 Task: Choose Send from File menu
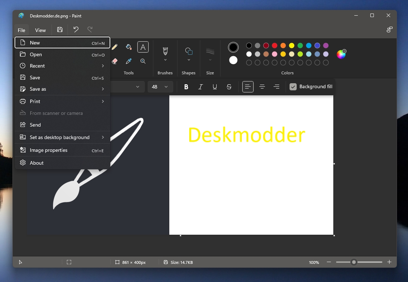(x=63, y=125)
